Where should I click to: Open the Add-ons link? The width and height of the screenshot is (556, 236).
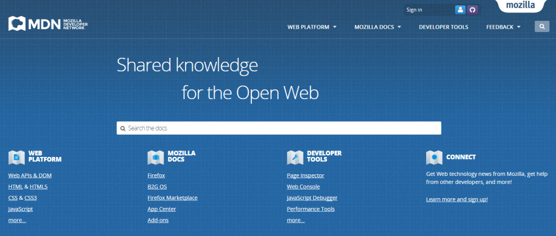pos(158,220)
